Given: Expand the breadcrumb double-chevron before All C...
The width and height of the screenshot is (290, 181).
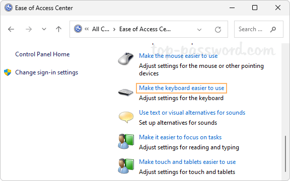Looking at the screenshot, I should point(87,29).
